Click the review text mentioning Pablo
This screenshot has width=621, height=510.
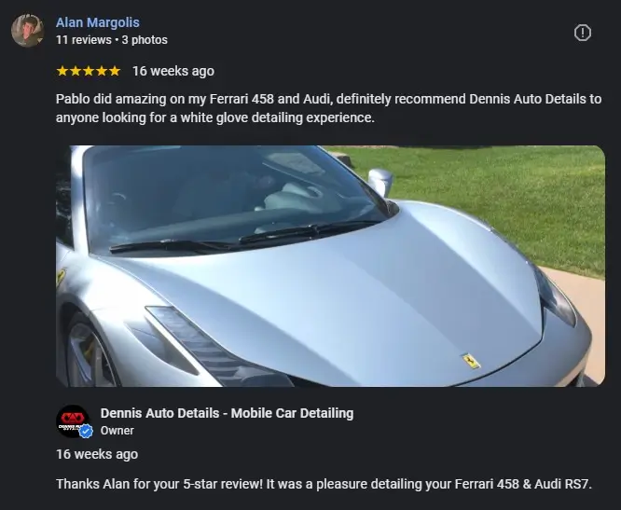pyautogui.click(x=329, y=108)
